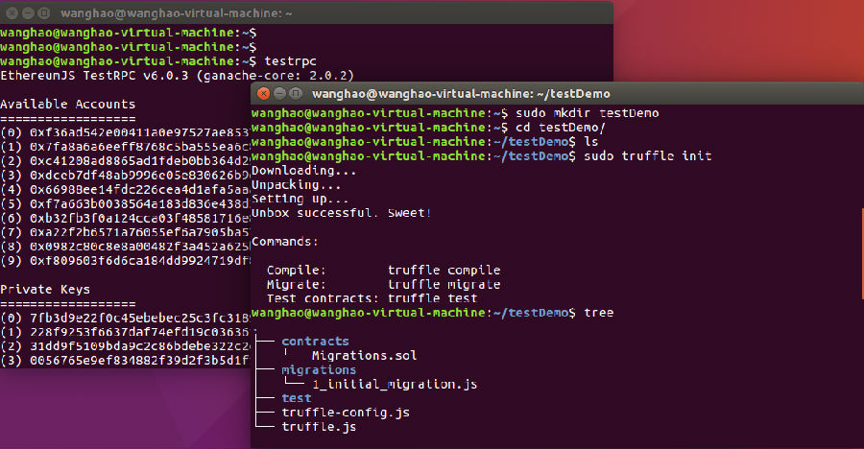
Task: Click the 'Private Keys' heading
Action: (x=45, y=289)
